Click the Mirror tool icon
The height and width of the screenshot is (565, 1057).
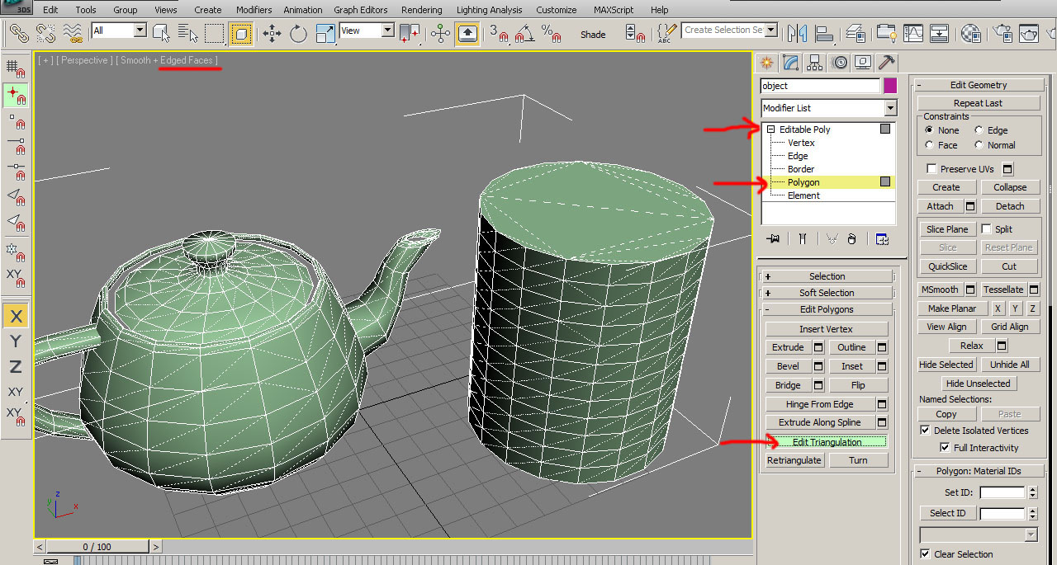pyautogui.click(x=797, y=34)
